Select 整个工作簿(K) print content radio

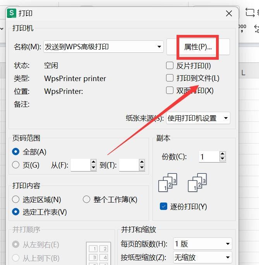pos(86,199)
